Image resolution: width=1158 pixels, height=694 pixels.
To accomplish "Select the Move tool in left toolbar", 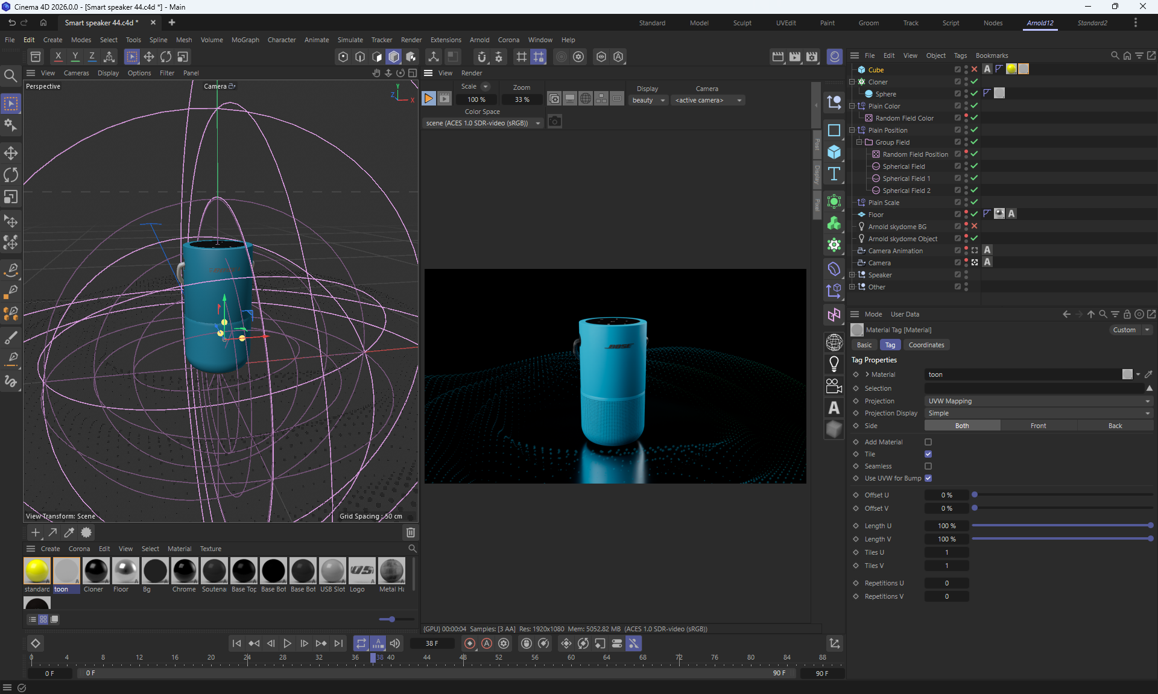I will tap(11, 153).
